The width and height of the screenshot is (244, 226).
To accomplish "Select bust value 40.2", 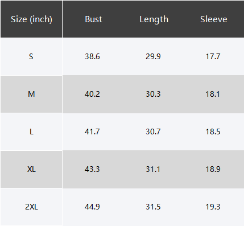I will tap(92, 94).
